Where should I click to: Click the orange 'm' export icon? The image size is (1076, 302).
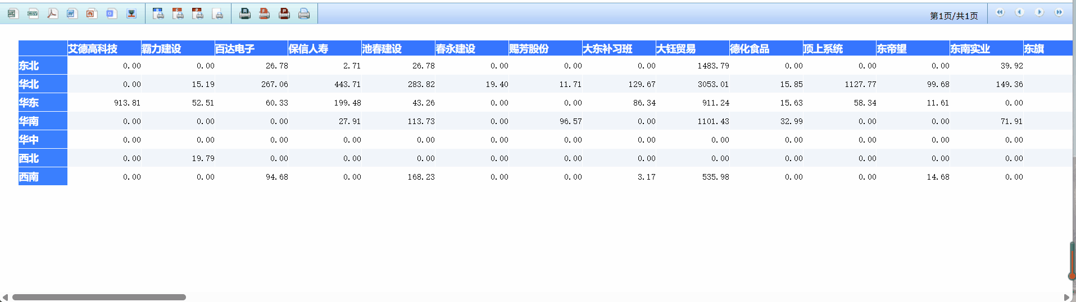pos(92,13)
